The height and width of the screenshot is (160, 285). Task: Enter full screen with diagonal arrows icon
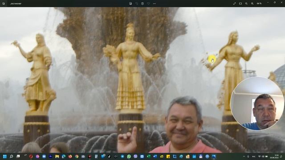(235, 4)
